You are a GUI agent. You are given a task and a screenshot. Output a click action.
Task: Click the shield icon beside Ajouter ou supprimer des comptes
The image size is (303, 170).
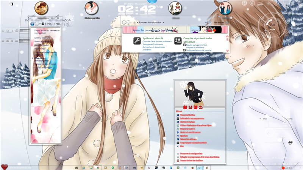coord(184,45)
